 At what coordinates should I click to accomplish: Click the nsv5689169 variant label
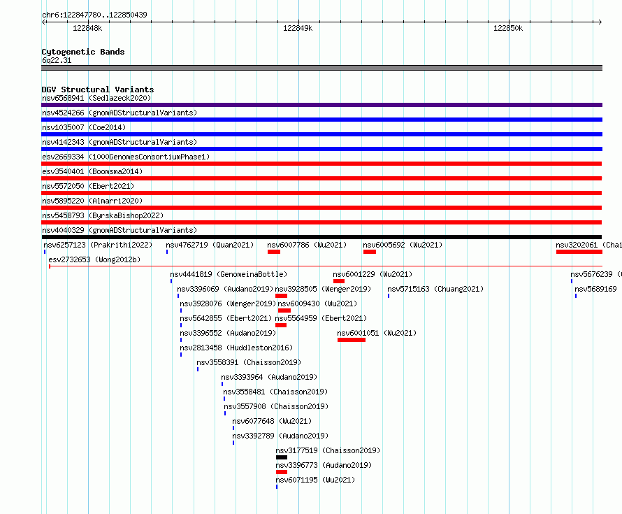pyautogui.click(x=596, y=289)
